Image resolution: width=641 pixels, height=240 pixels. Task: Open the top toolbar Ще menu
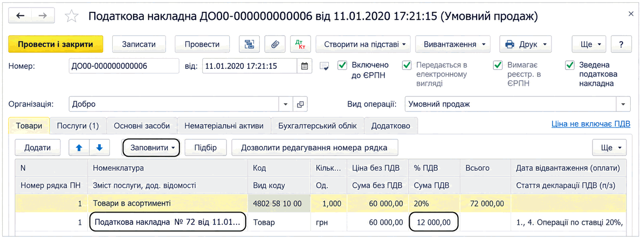tap(589, 44)
